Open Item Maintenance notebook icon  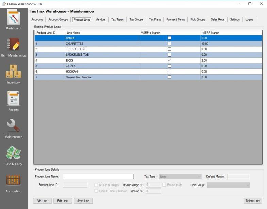point(13,44)
